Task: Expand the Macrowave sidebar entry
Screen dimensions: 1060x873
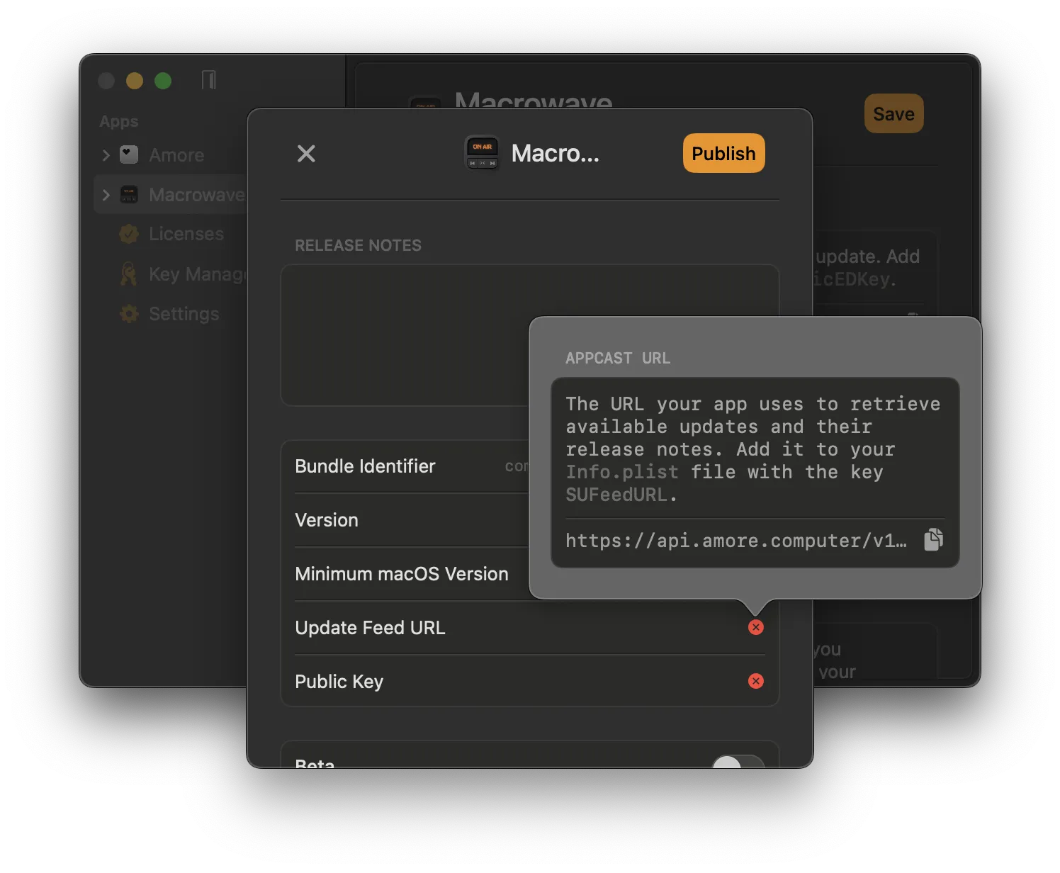Action: [105, 194]
